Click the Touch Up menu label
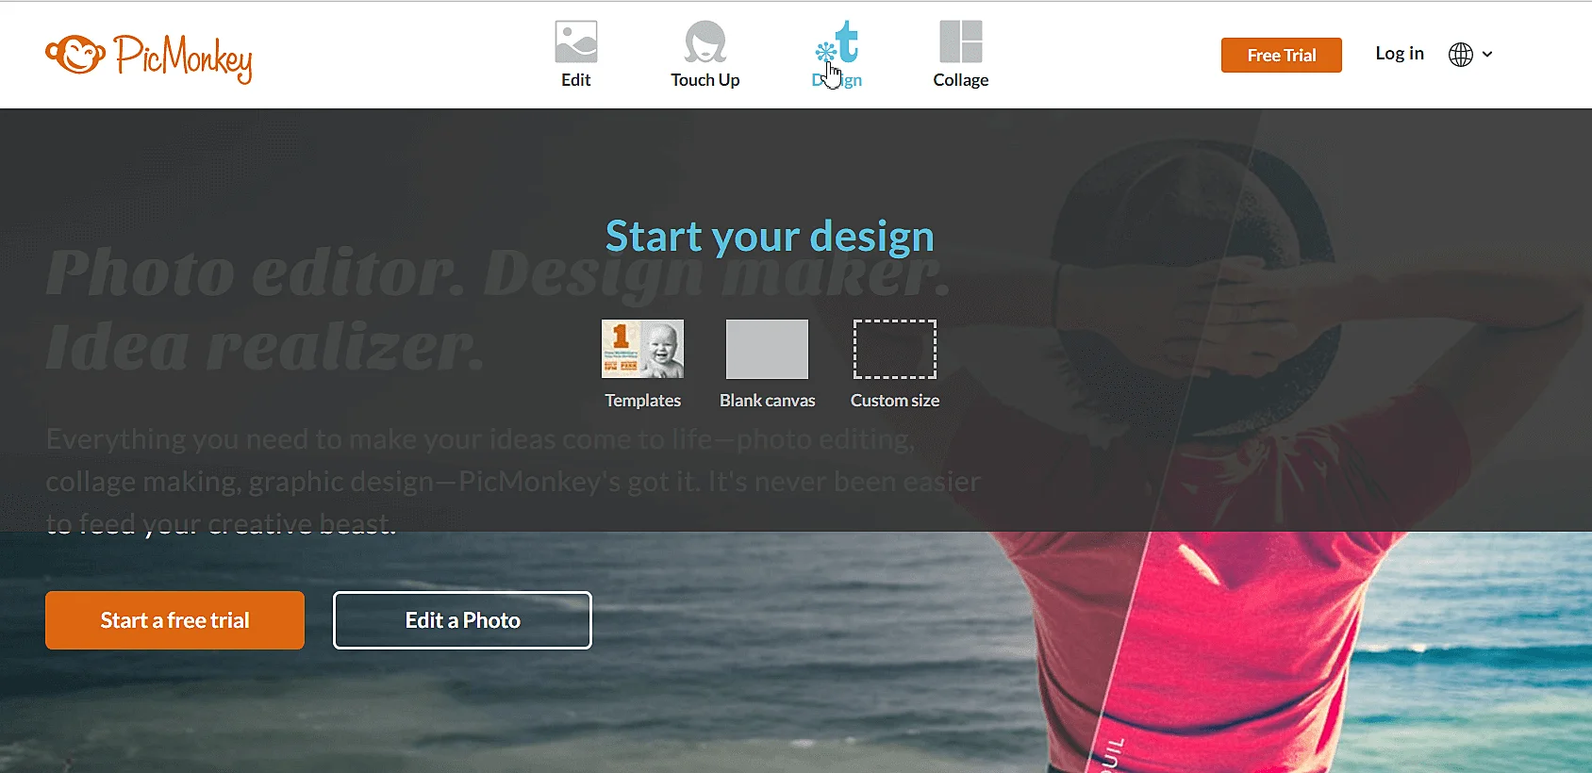This screenshot has height=773, width=1592. (705, 80)
